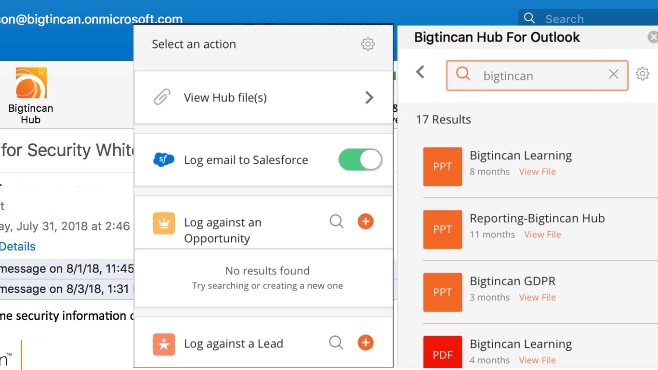Click the Salesforce logo icon

(164, 159)
